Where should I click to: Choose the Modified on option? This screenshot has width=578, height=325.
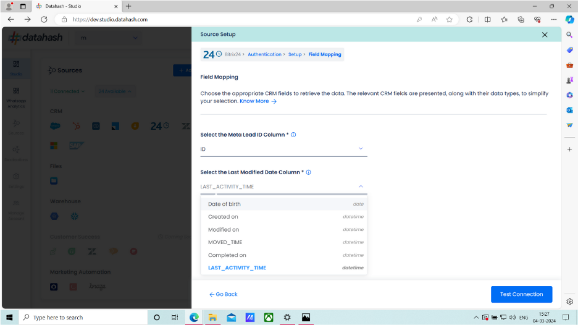(x=283, y=229)
